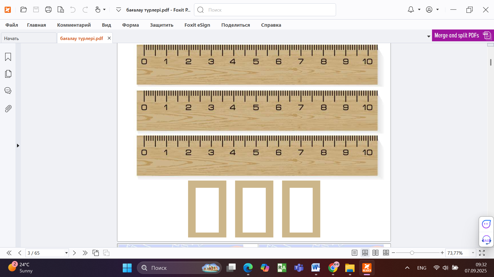Switch to facing pages view
The width and height of the screenshot is (494, 277).
pos(375,253)
